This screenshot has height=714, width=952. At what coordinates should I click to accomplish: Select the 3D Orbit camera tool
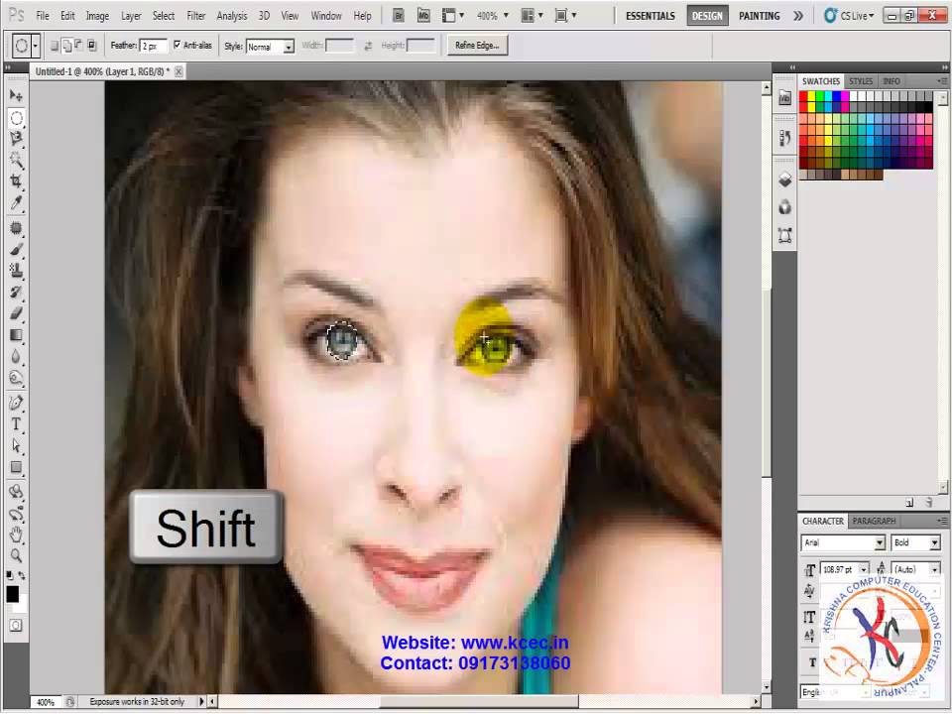(17, 514)
